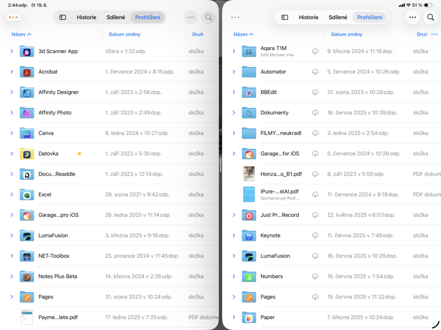Tap the cloud download icon next to Keynote
The width and height of the screenshot is (441, 330).
316,235
